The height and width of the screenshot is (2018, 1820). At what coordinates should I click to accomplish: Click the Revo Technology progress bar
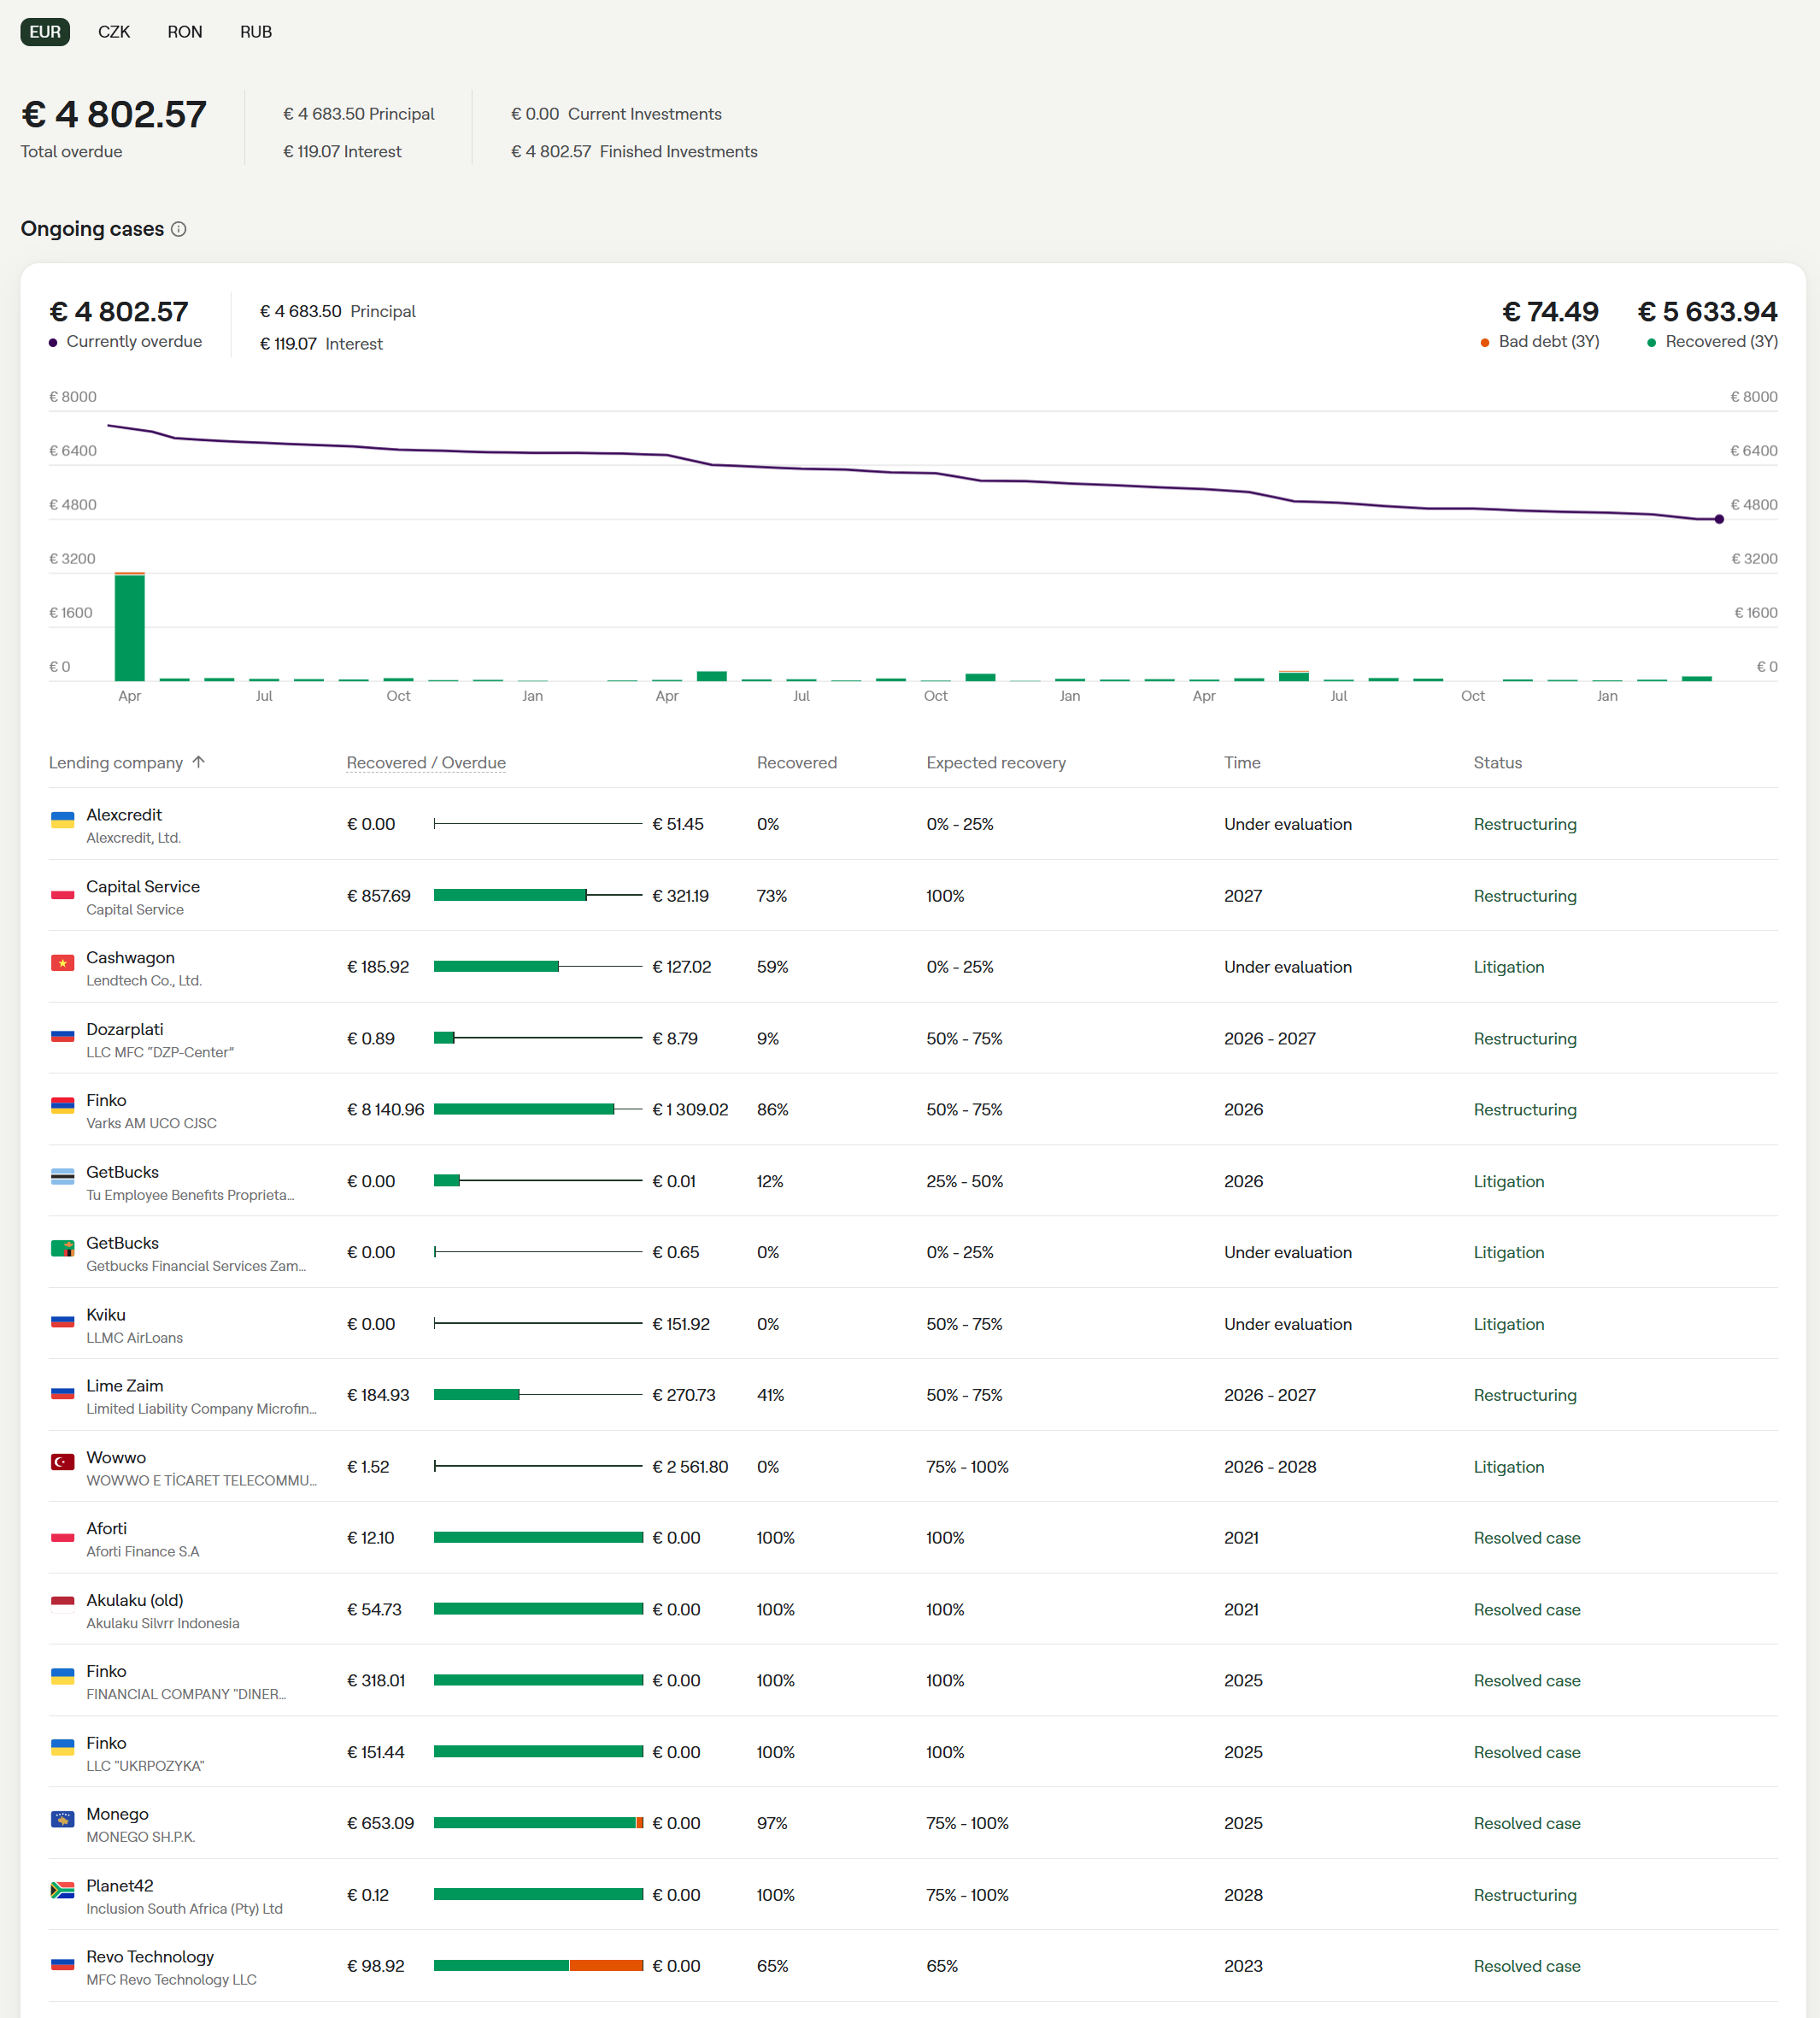(x=538, y=1965)
